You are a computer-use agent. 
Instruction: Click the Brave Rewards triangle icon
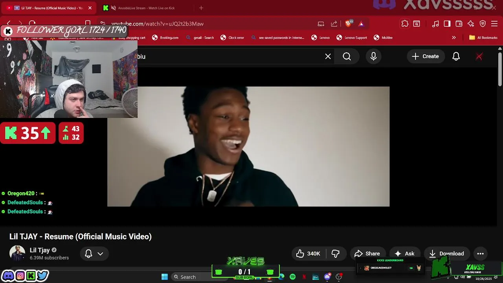[361, 24]
